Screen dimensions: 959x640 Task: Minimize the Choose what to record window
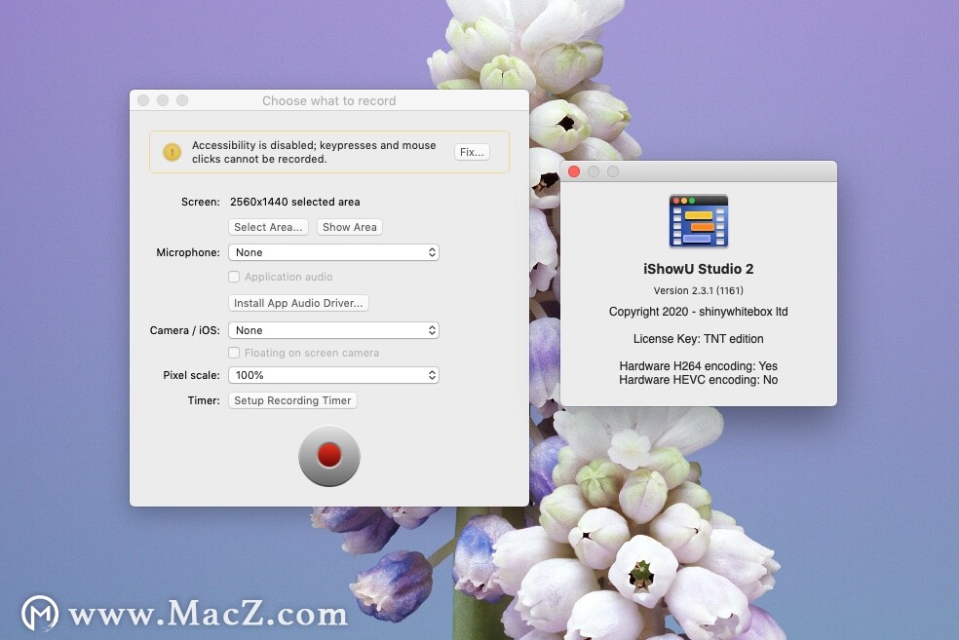coord(163,100)
